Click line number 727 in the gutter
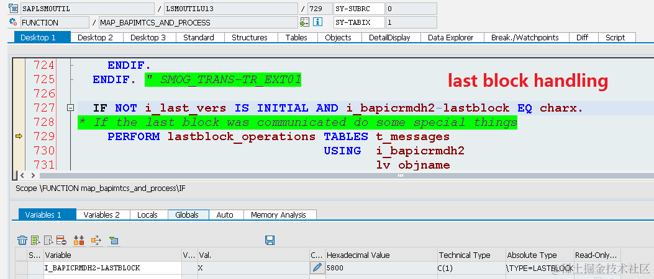This screenshot has width=654, height=279. (44, 108)
